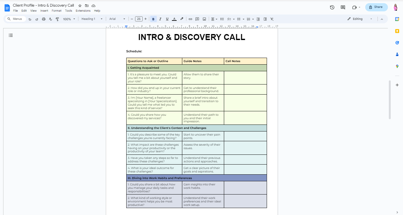Open Editing mode dropdown
Image resolution: width=403 pixels, height=215 pixels.
[360, 19]
